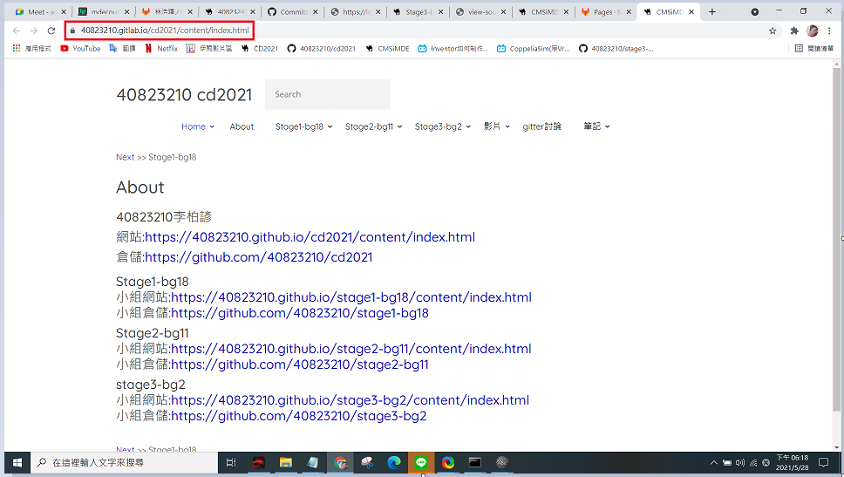Open Inventor bookmark
844x477 pixels.
(x=453, y=49)
